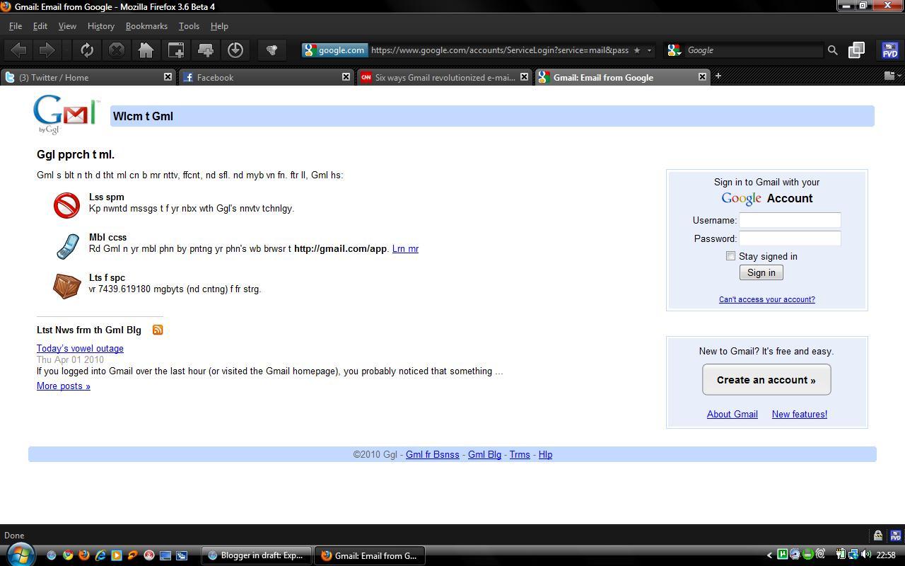905x566 pixels.
Task: Open the History menu
Action: point(101,26)
